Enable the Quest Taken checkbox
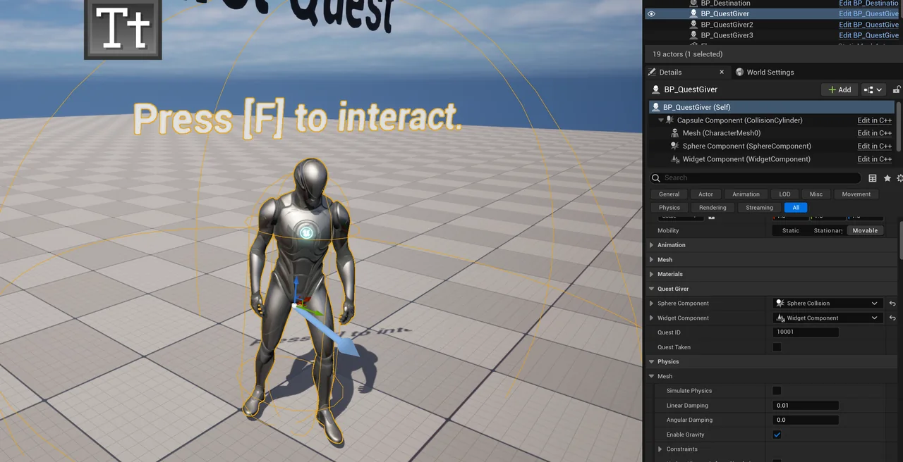This screenshot has width=903, height=462. [777, 347]
